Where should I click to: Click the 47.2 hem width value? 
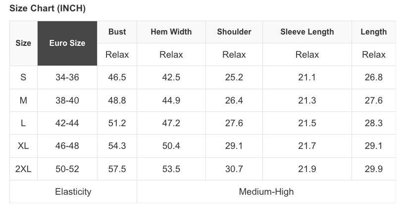point(171,123)
